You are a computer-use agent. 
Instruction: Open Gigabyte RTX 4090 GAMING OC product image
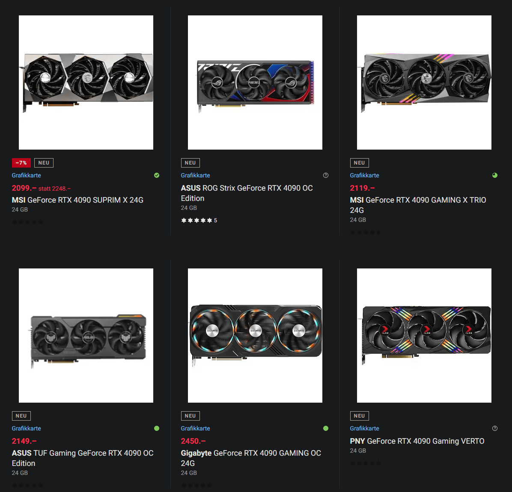pos(255,336)
